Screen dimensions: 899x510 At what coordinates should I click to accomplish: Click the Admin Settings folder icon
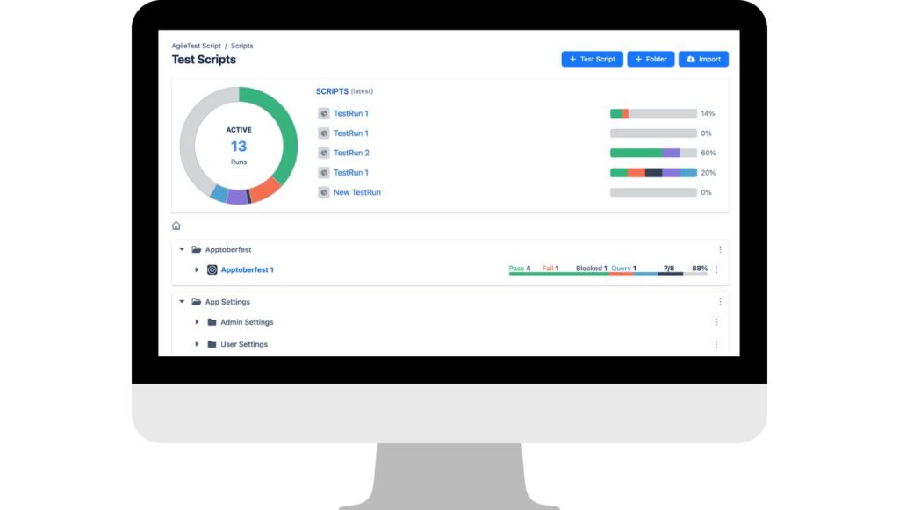point(212,322)
